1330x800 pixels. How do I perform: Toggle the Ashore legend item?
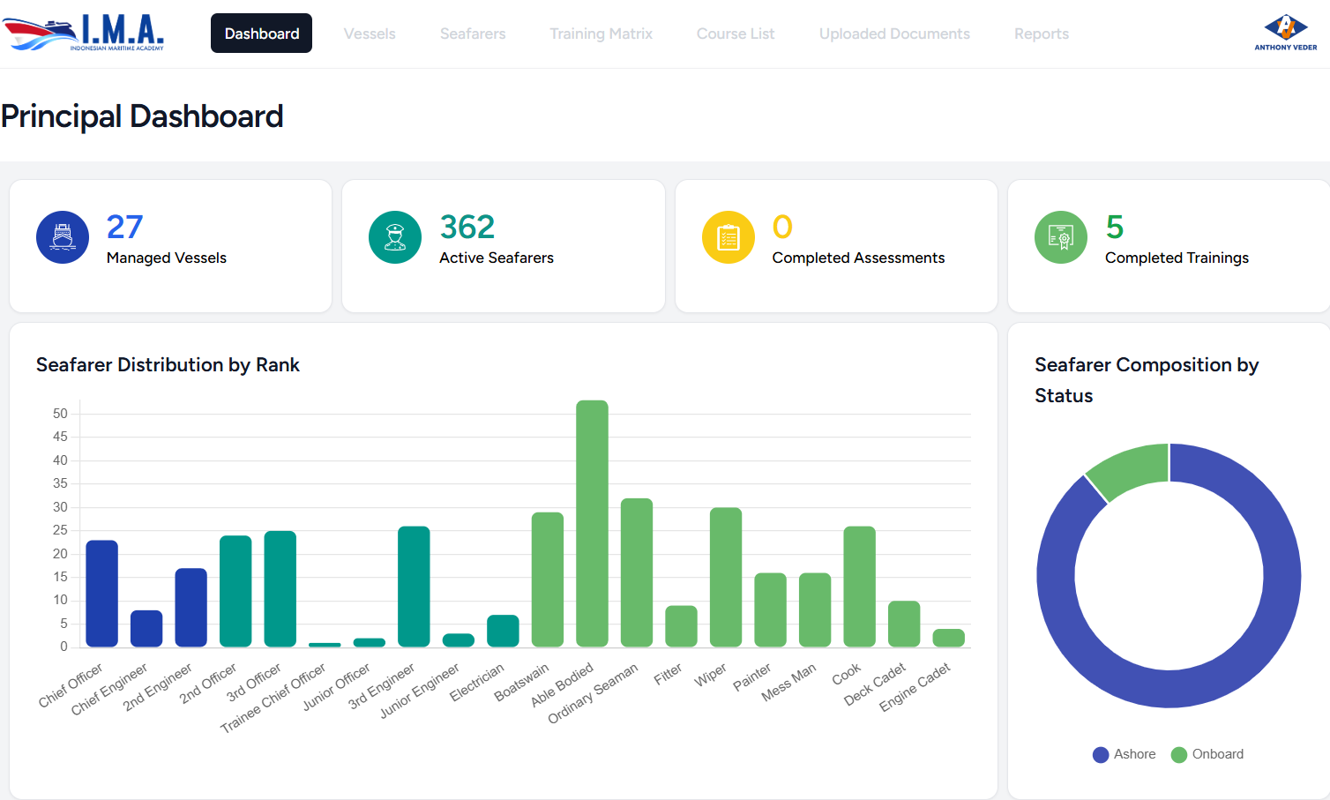pyautogui.click(x=1124, y=754)
